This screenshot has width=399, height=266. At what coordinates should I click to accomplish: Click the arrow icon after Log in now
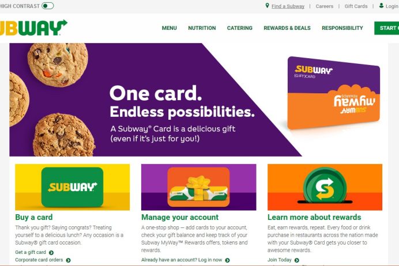pyautogui.click(x=228, y=260)
